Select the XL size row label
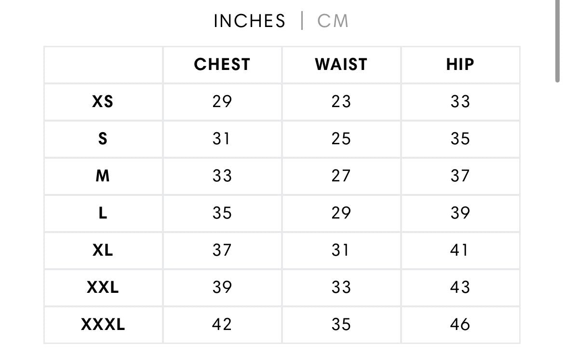The width and height of the screenshot is (564, 357). tap(103, 250)
